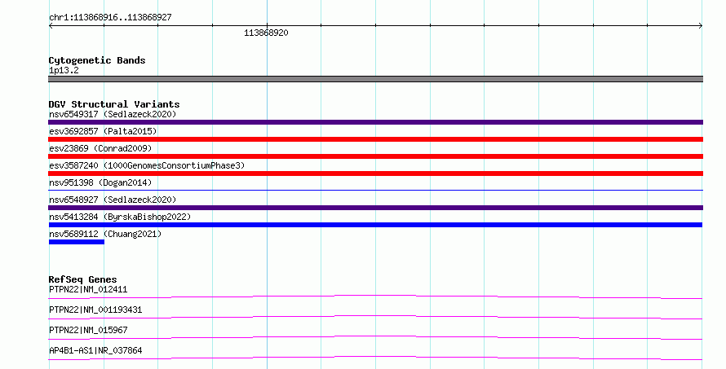Click the thin blue nsv951398 variant line

click(x=375, y=190)
